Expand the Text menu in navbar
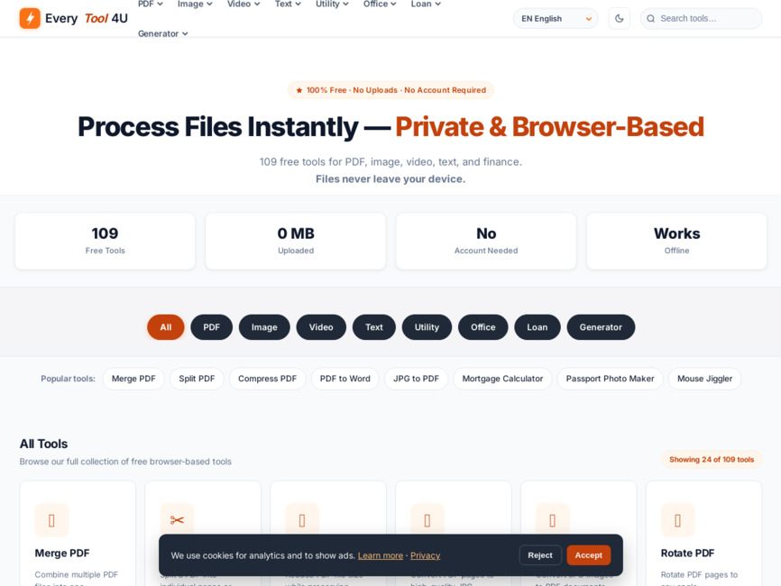781x586 pixels. [288, 4]
